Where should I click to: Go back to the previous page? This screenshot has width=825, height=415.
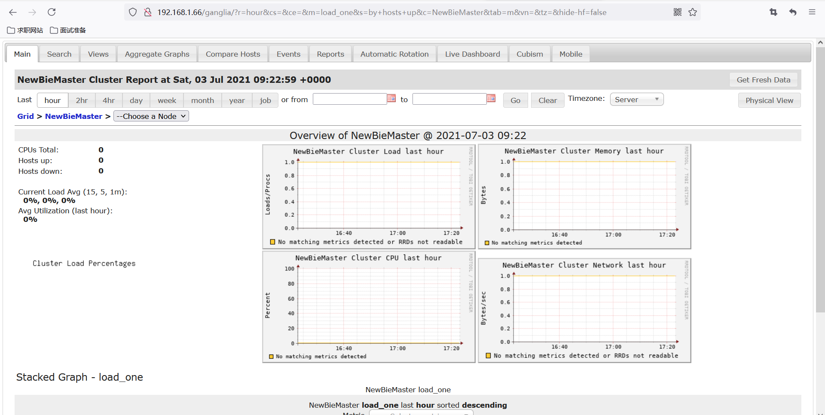pyautogui.click(x=13, y=12)
